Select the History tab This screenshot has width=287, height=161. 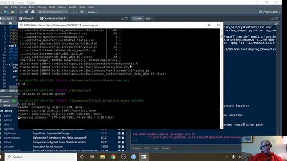point(137,148)
